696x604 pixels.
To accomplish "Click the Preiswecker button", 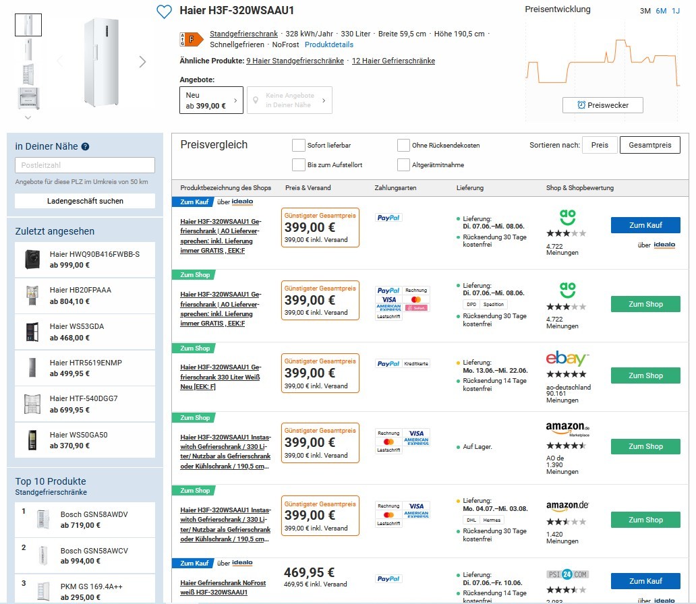I will [x=603, y=105].
